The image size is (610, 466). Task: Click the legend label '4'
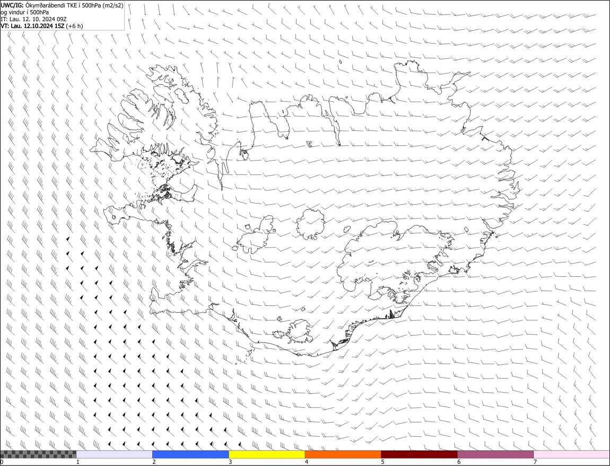307,462
